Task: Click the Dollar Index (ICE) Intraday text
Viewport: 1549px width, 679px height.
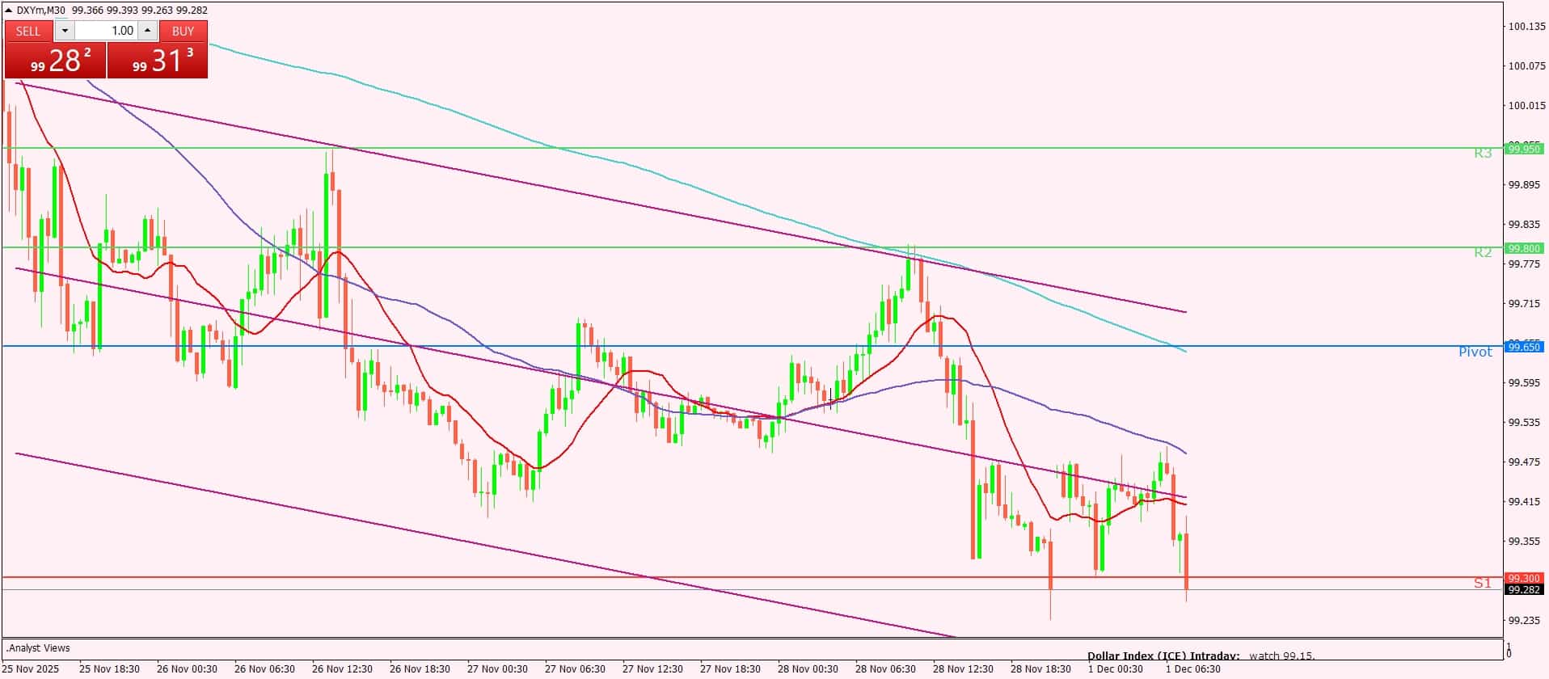Action: 1163,656
